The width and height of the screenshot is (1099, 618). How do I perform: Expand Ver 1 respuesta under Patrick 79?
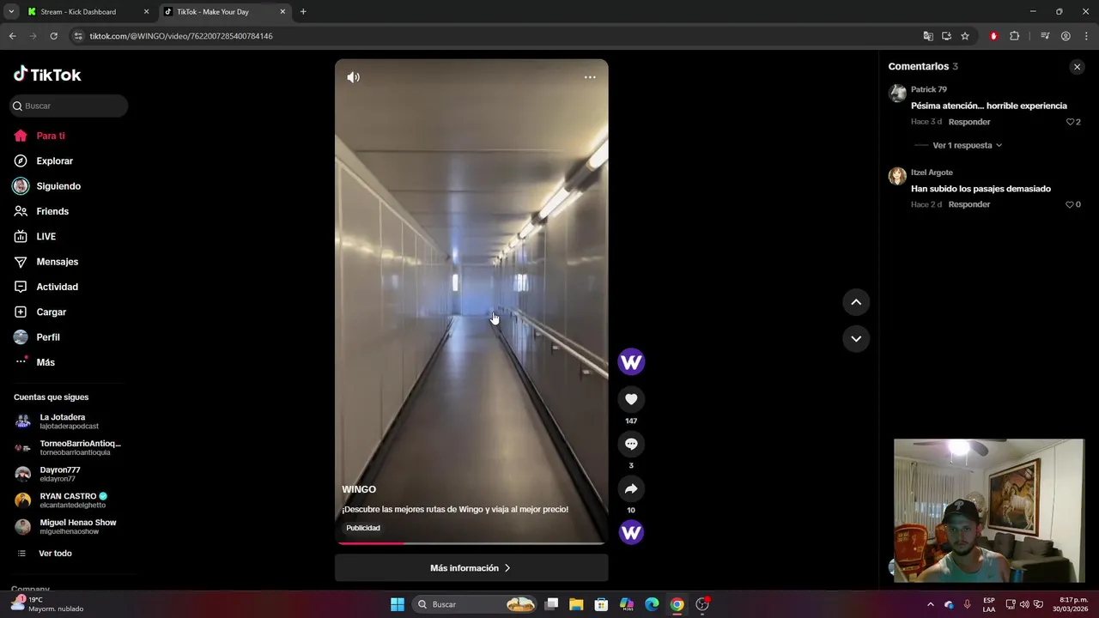(x=967, y=145)
